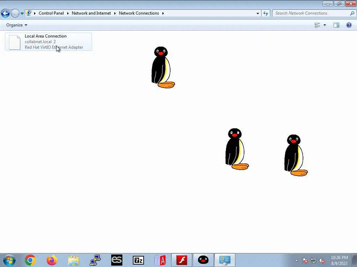Screen dimensions: 357x267
Task: Click the Network Connections folder icon in address bar
Action: [x=29, y=13]
